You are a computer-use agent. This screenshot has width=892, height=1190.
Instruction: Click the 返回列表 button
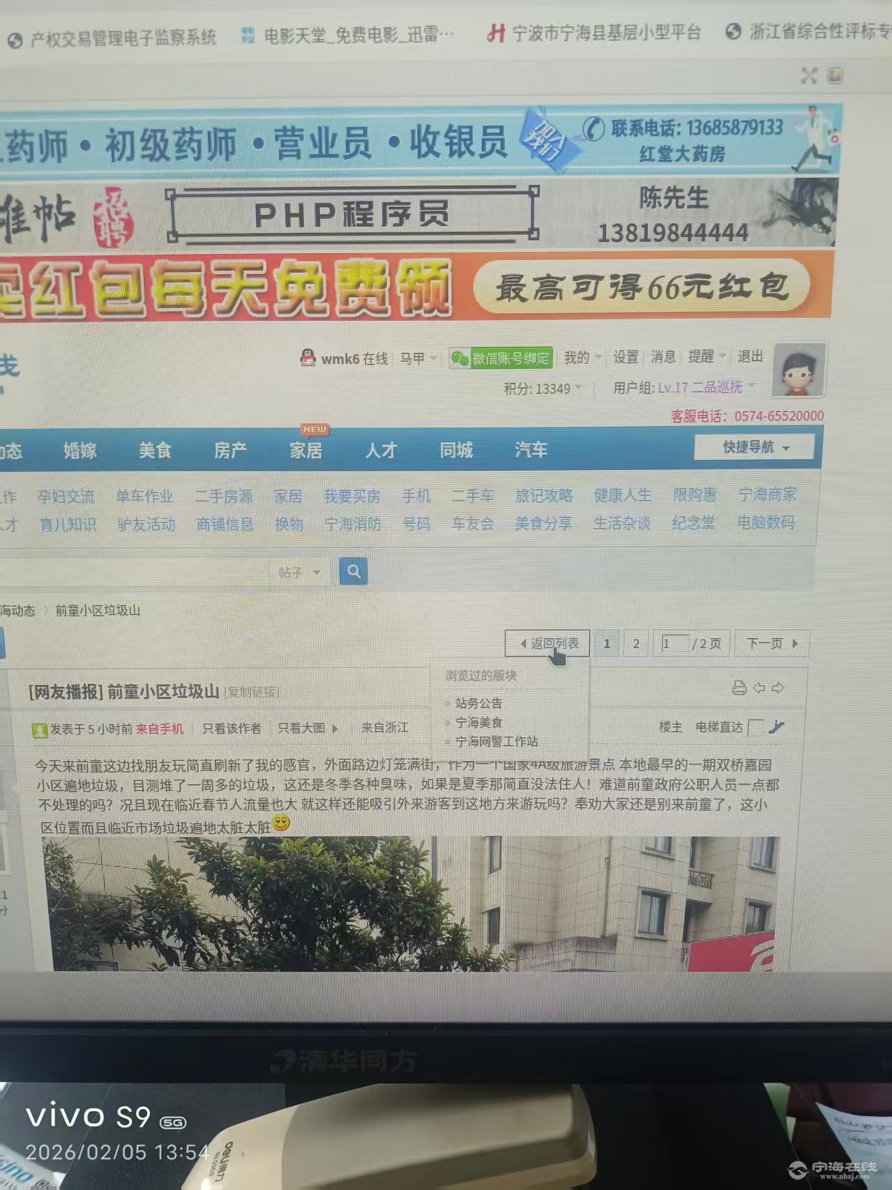(548, 643)
